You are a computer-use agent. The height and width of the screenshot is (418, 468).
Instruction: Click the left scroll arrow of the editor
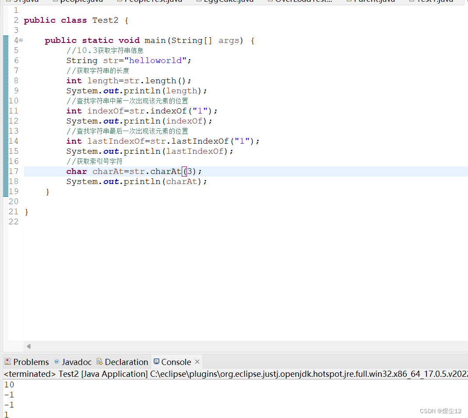(28, 346)
